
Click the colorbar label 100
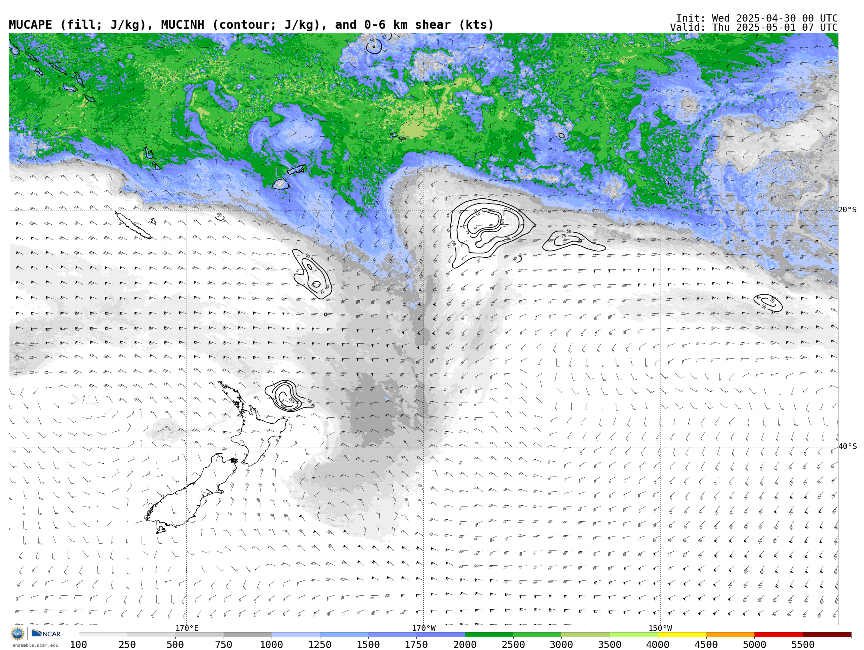click(79, 645)
